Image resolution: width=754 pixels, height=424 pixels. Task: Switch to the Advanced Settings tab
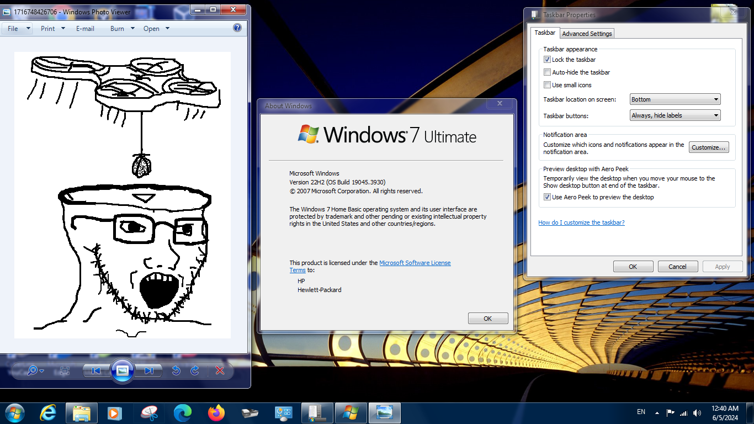pyautogui.click(x=587, y=34)
